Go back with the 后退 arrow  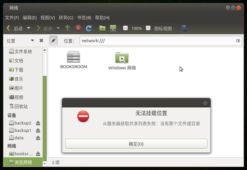pyautogui.click(x=15, y=28)
